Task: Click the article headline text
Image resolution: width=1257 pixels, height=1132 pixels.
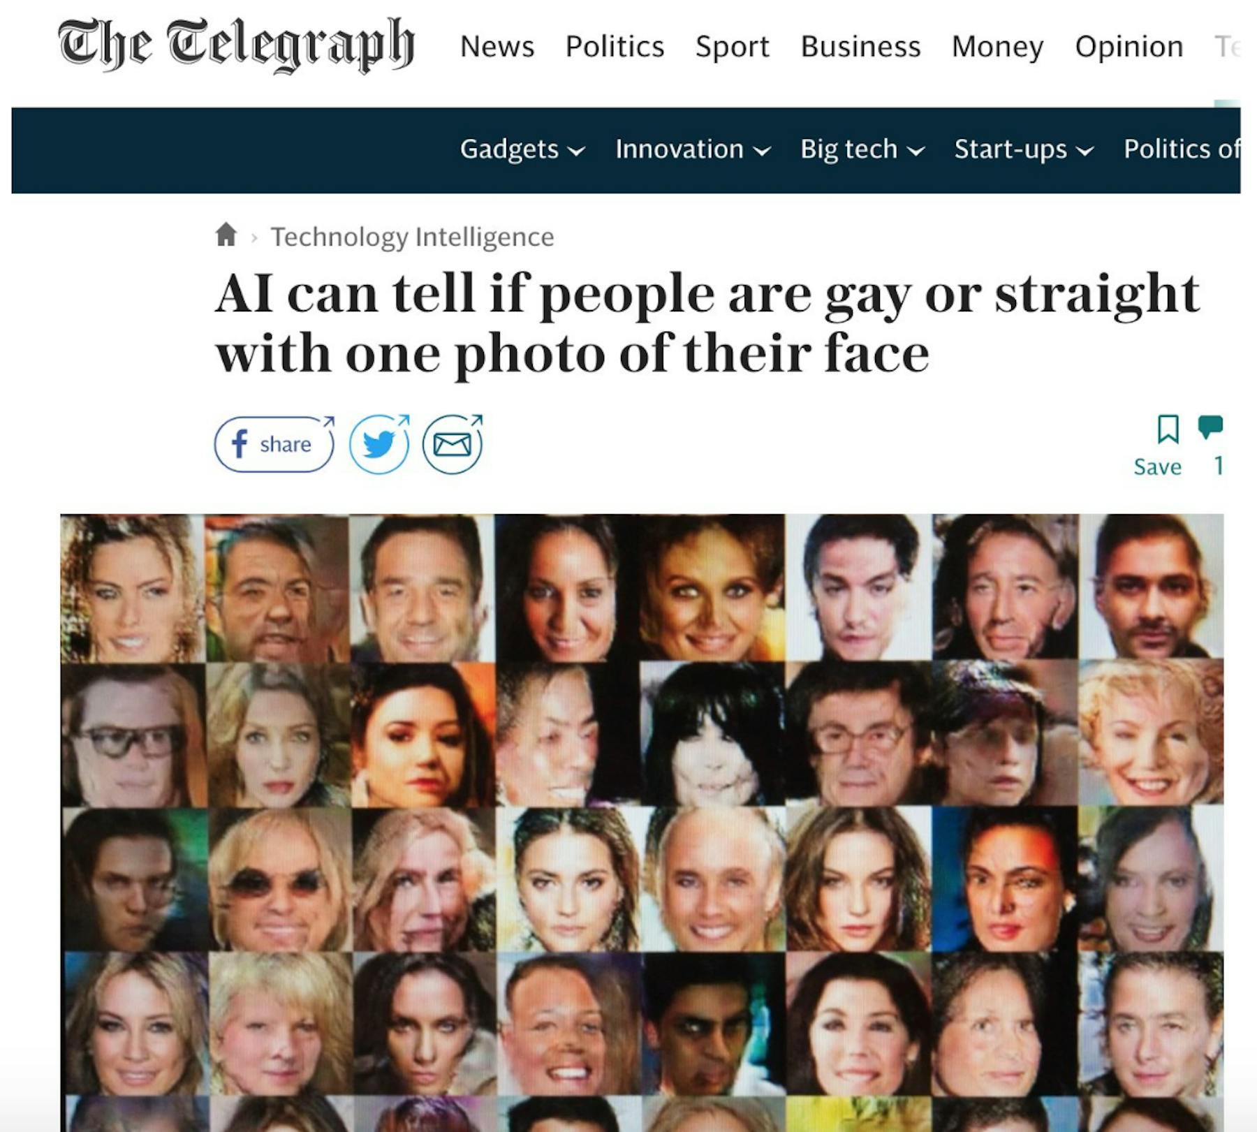Action: coord(707,323)
